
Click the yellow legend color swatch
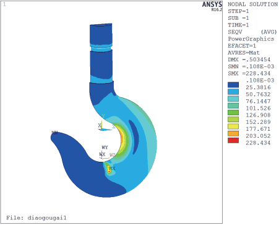point(233,126)
